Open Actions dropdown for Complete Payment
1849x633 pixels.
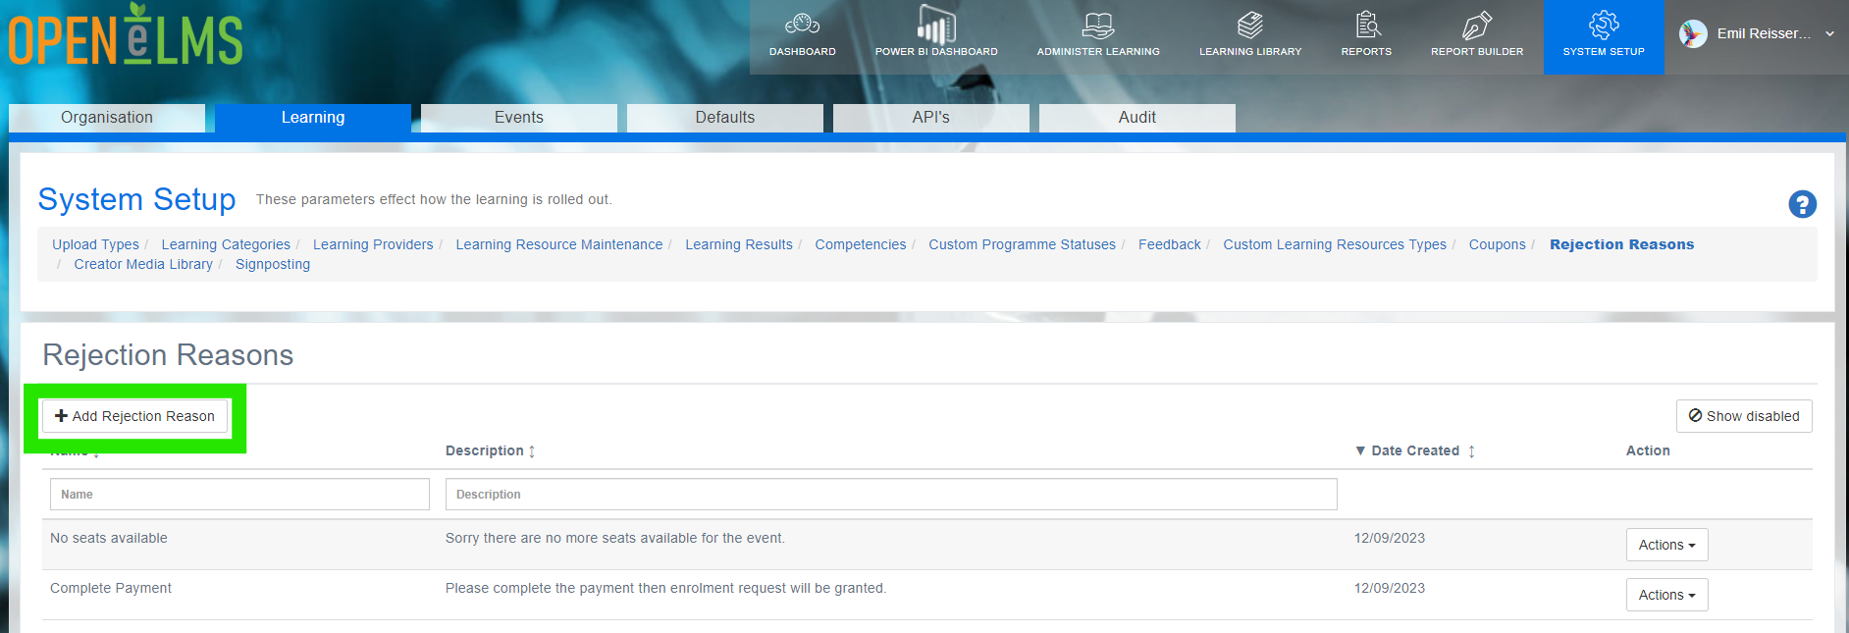click(1666, 595)
